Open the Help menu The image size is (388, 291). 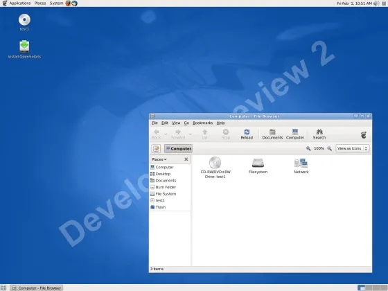tap(220, 123)
